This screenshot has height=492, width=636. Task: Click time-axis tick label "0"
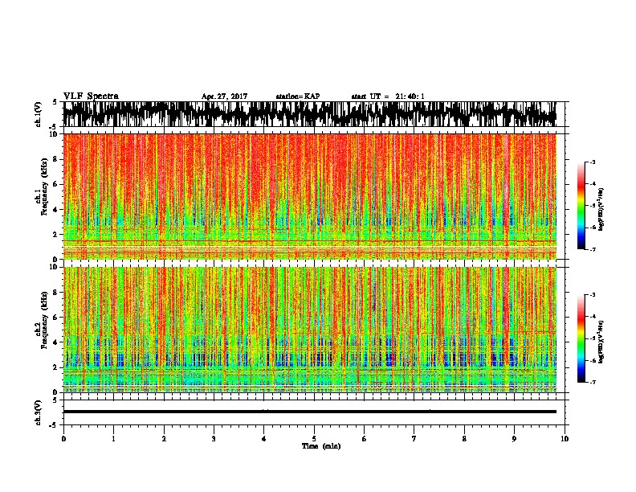(63, 439)
